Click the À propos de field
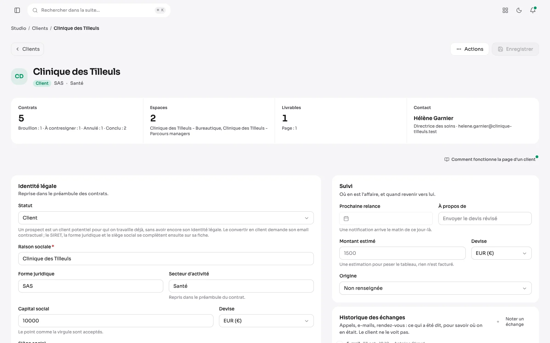The height and width of the screenshot is (343, 550). click(485, 218)
